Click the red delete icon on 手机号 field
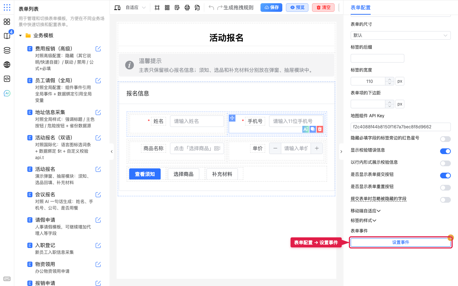Screen dimensions: 458x286 [320, 129]
